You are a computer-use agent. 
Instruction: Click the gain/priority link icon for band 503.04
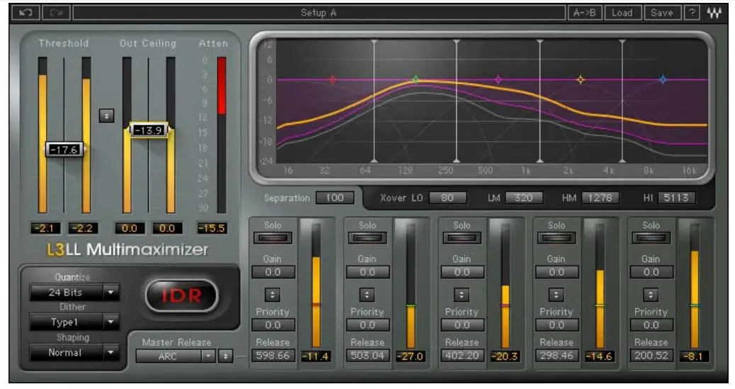coord(367,295)
